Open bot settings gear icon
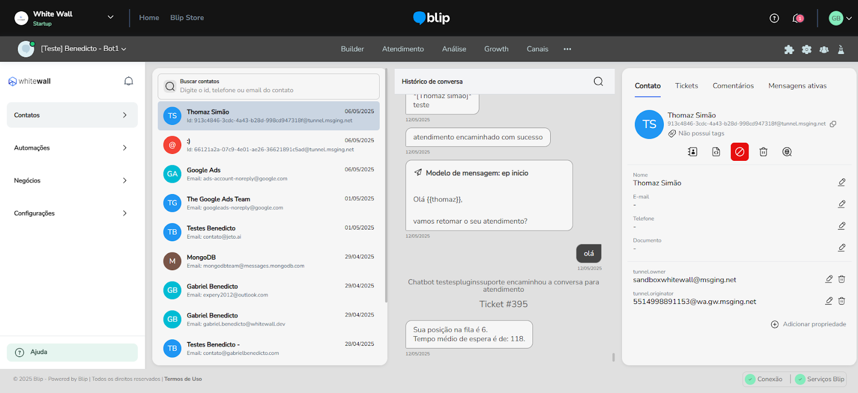858x393 pixels. pos(807,49)
